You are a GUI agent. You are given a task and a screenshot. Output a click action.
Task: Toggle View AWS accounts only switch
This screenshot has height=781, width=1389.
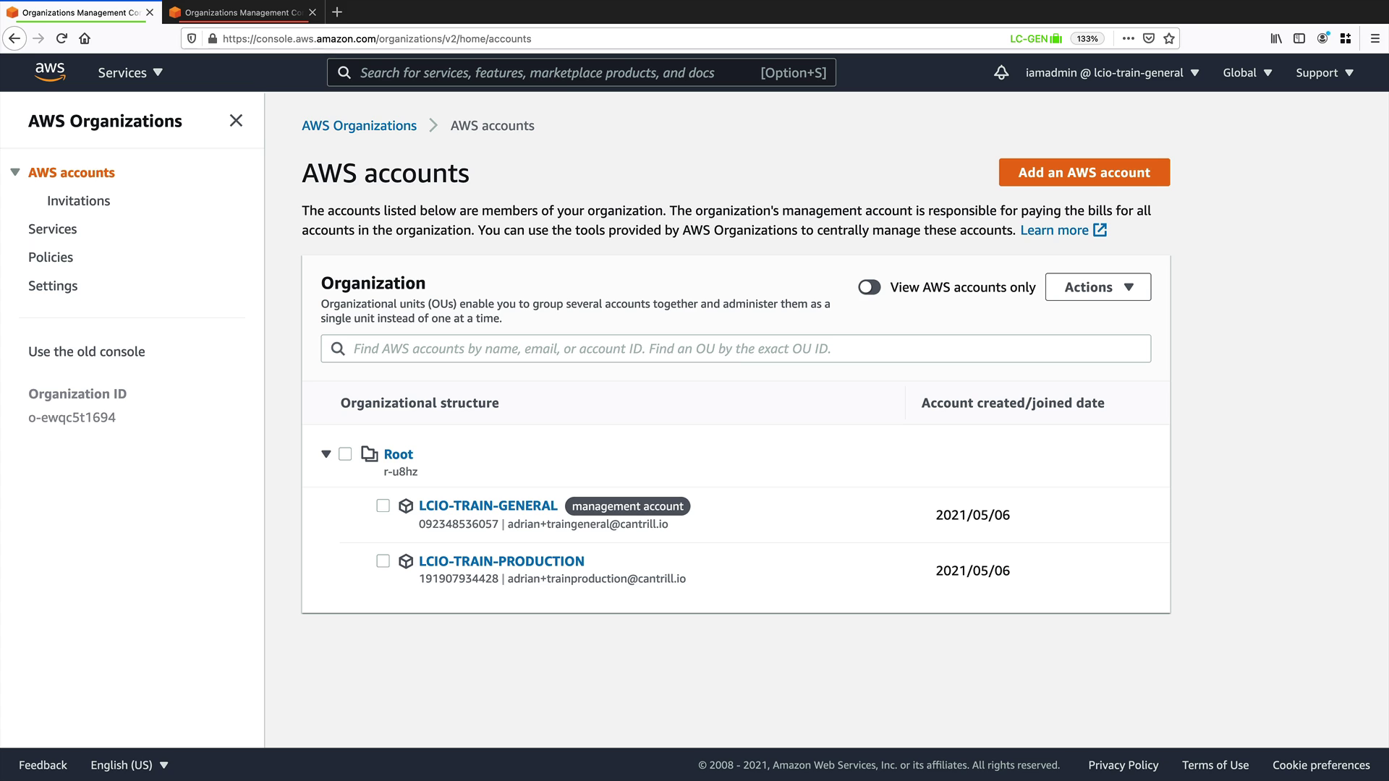[870, 287]
